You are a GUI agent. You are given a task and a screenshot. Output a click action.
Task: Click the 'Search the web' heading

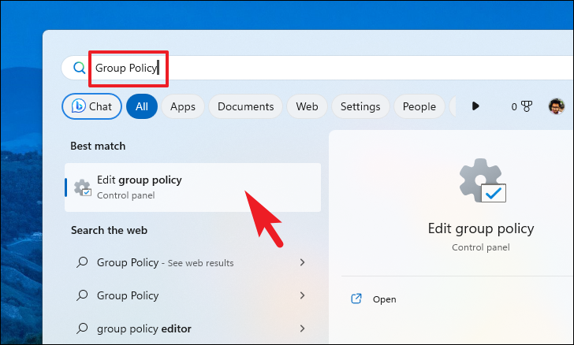pos(109,230)
